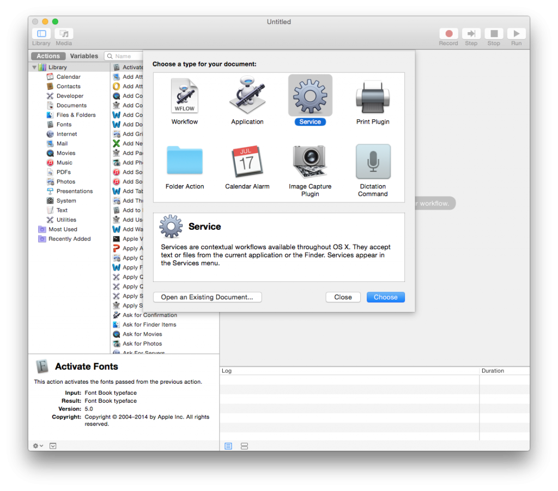The width and height of the screenshot is (558, 491).
Task: Switch the log area to the split view
Action: (x=244, y=446)
